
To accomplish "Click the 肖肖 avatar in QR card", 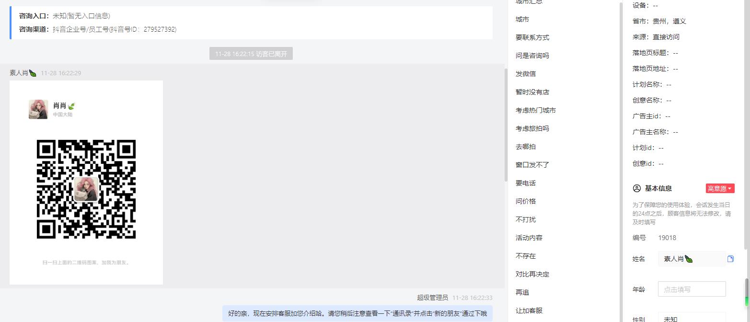I will (38, 109).
